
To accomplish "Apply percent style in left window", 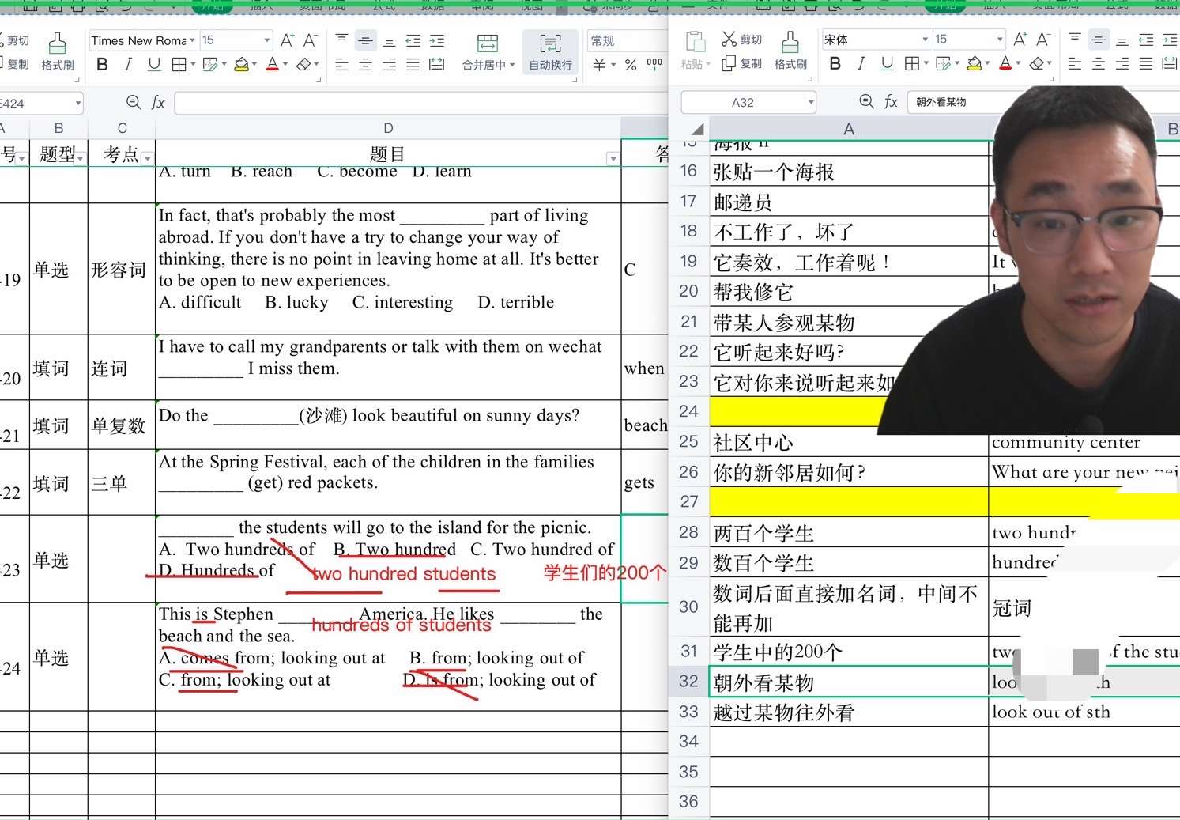I will tap(631, 65).
